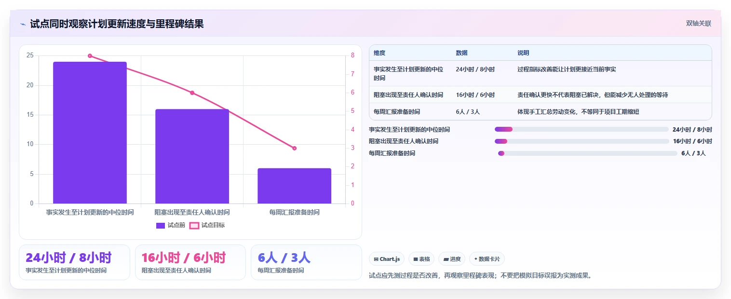Click footnote starting 试点应先测过程是否改善
This screenshot has width=731, height=299.
pyautogui.click(x=480, y=276)
